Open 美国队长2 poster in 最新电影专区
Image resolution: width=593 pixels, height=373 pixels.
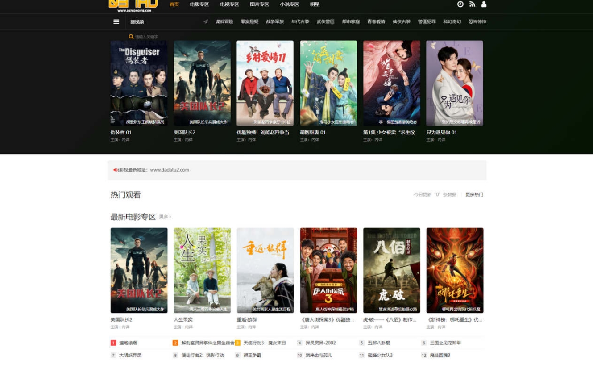click(x=139, y=270)
